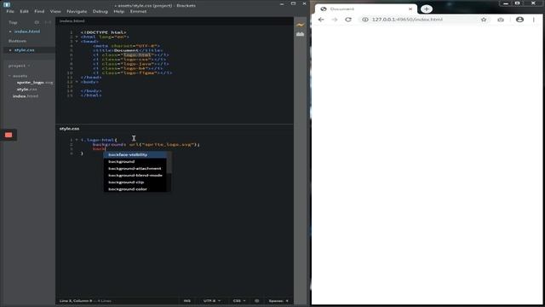545x307 pixels.
Task: Click the camera icon in browser toolbar
Action: [x=501, y=20]
